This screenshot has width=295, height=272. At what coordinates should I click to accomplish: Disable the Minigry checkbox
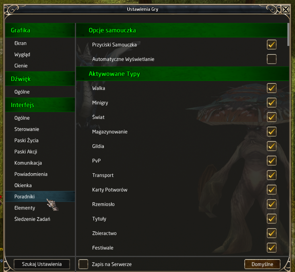click(272, 103)
